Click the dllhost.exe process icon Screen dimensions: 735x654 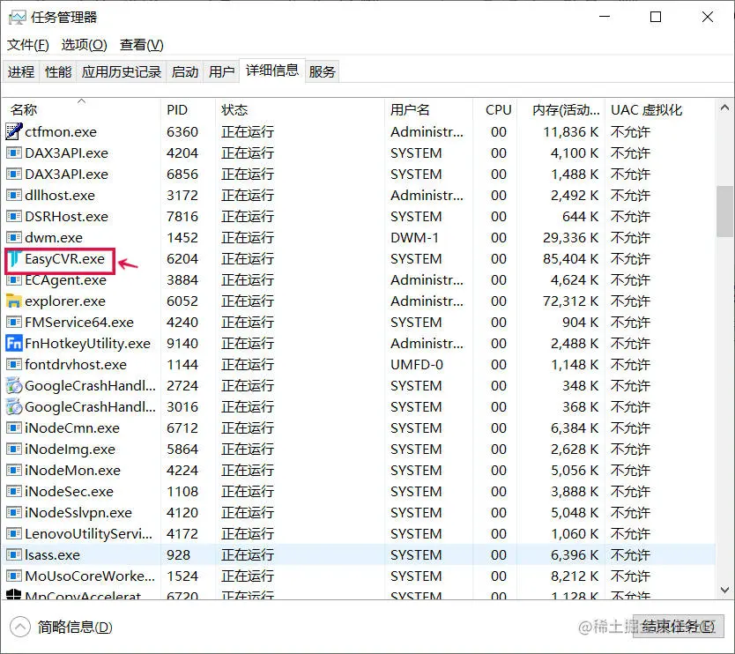point(13,195)
